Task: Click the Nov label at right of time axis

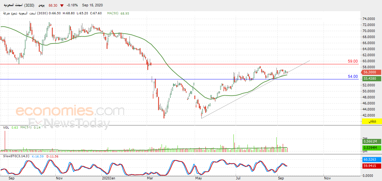Action: tap(327, 178)
